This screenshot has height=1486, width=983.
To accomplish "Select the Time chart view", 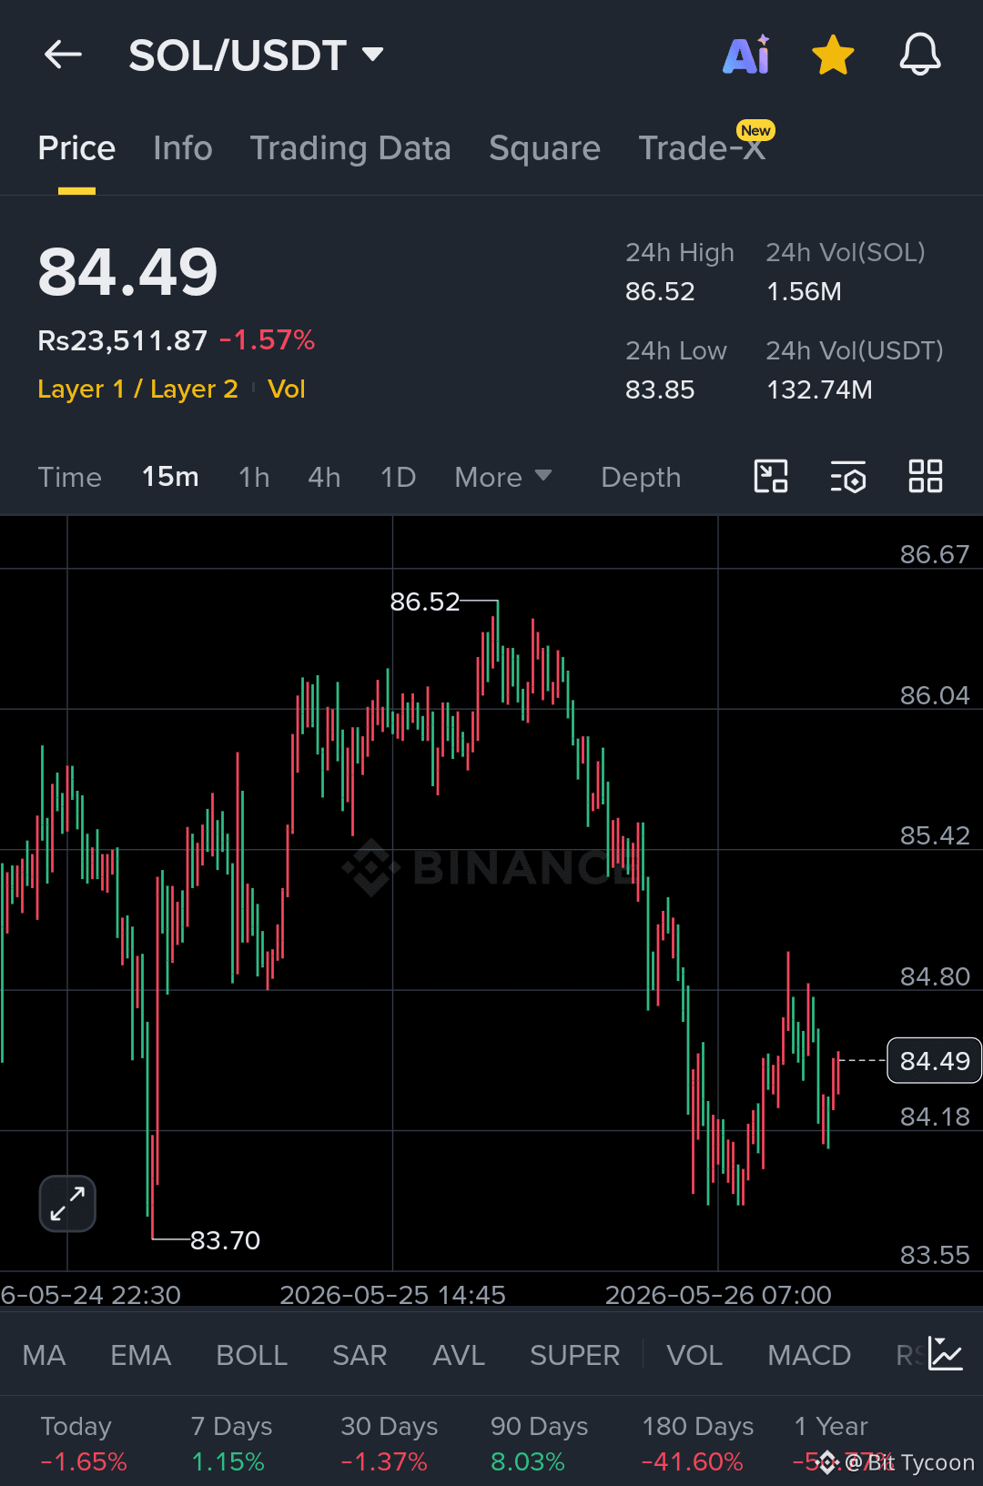I will coord(69,477).
